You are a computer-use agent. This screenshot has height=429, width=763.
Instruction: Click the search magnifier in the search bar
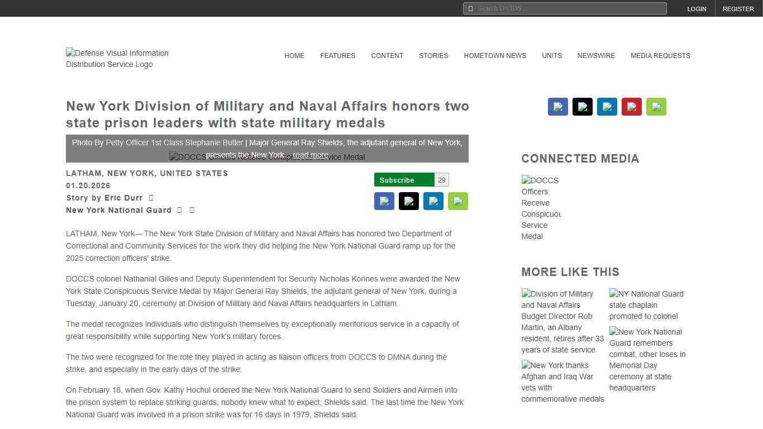pos(471,8)
